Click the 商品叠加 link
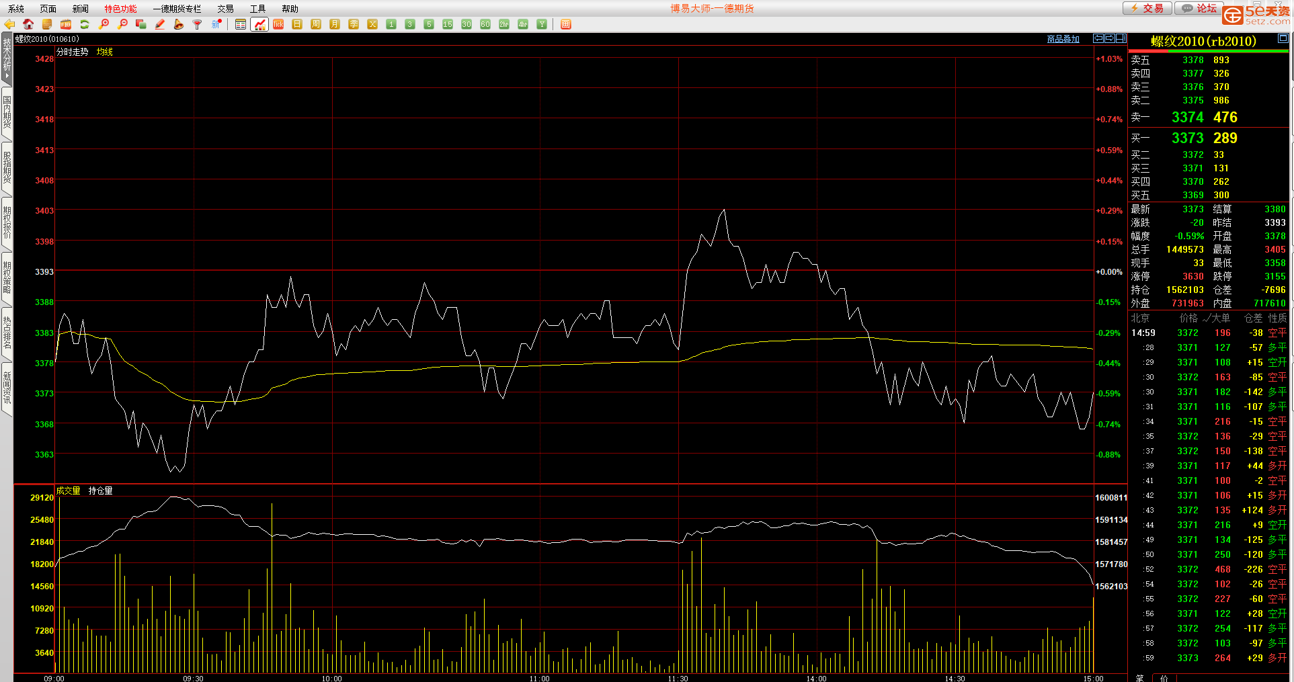 (1063, 39)
